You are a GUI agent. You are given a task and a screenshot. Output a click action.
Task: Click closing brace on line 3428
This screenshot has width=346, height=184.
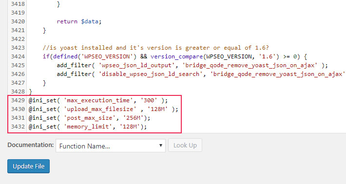pos(30,92)
